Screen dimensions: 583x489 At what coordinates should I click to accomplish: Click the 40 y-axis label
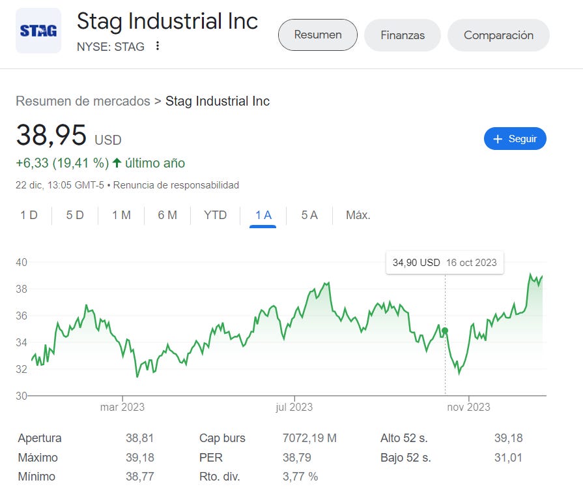click(x=21, y=262)
